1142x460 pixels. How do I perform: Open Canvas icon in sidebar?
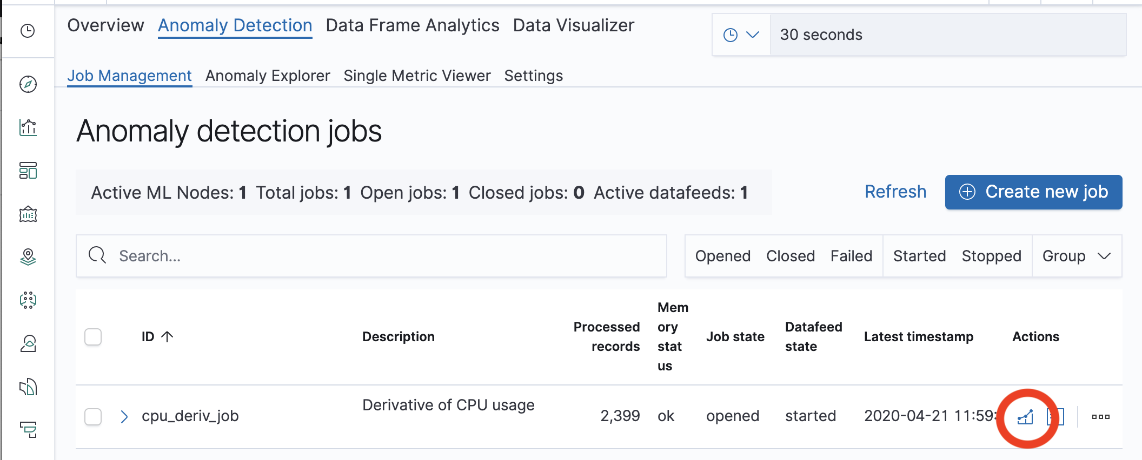tap(28, 214)
